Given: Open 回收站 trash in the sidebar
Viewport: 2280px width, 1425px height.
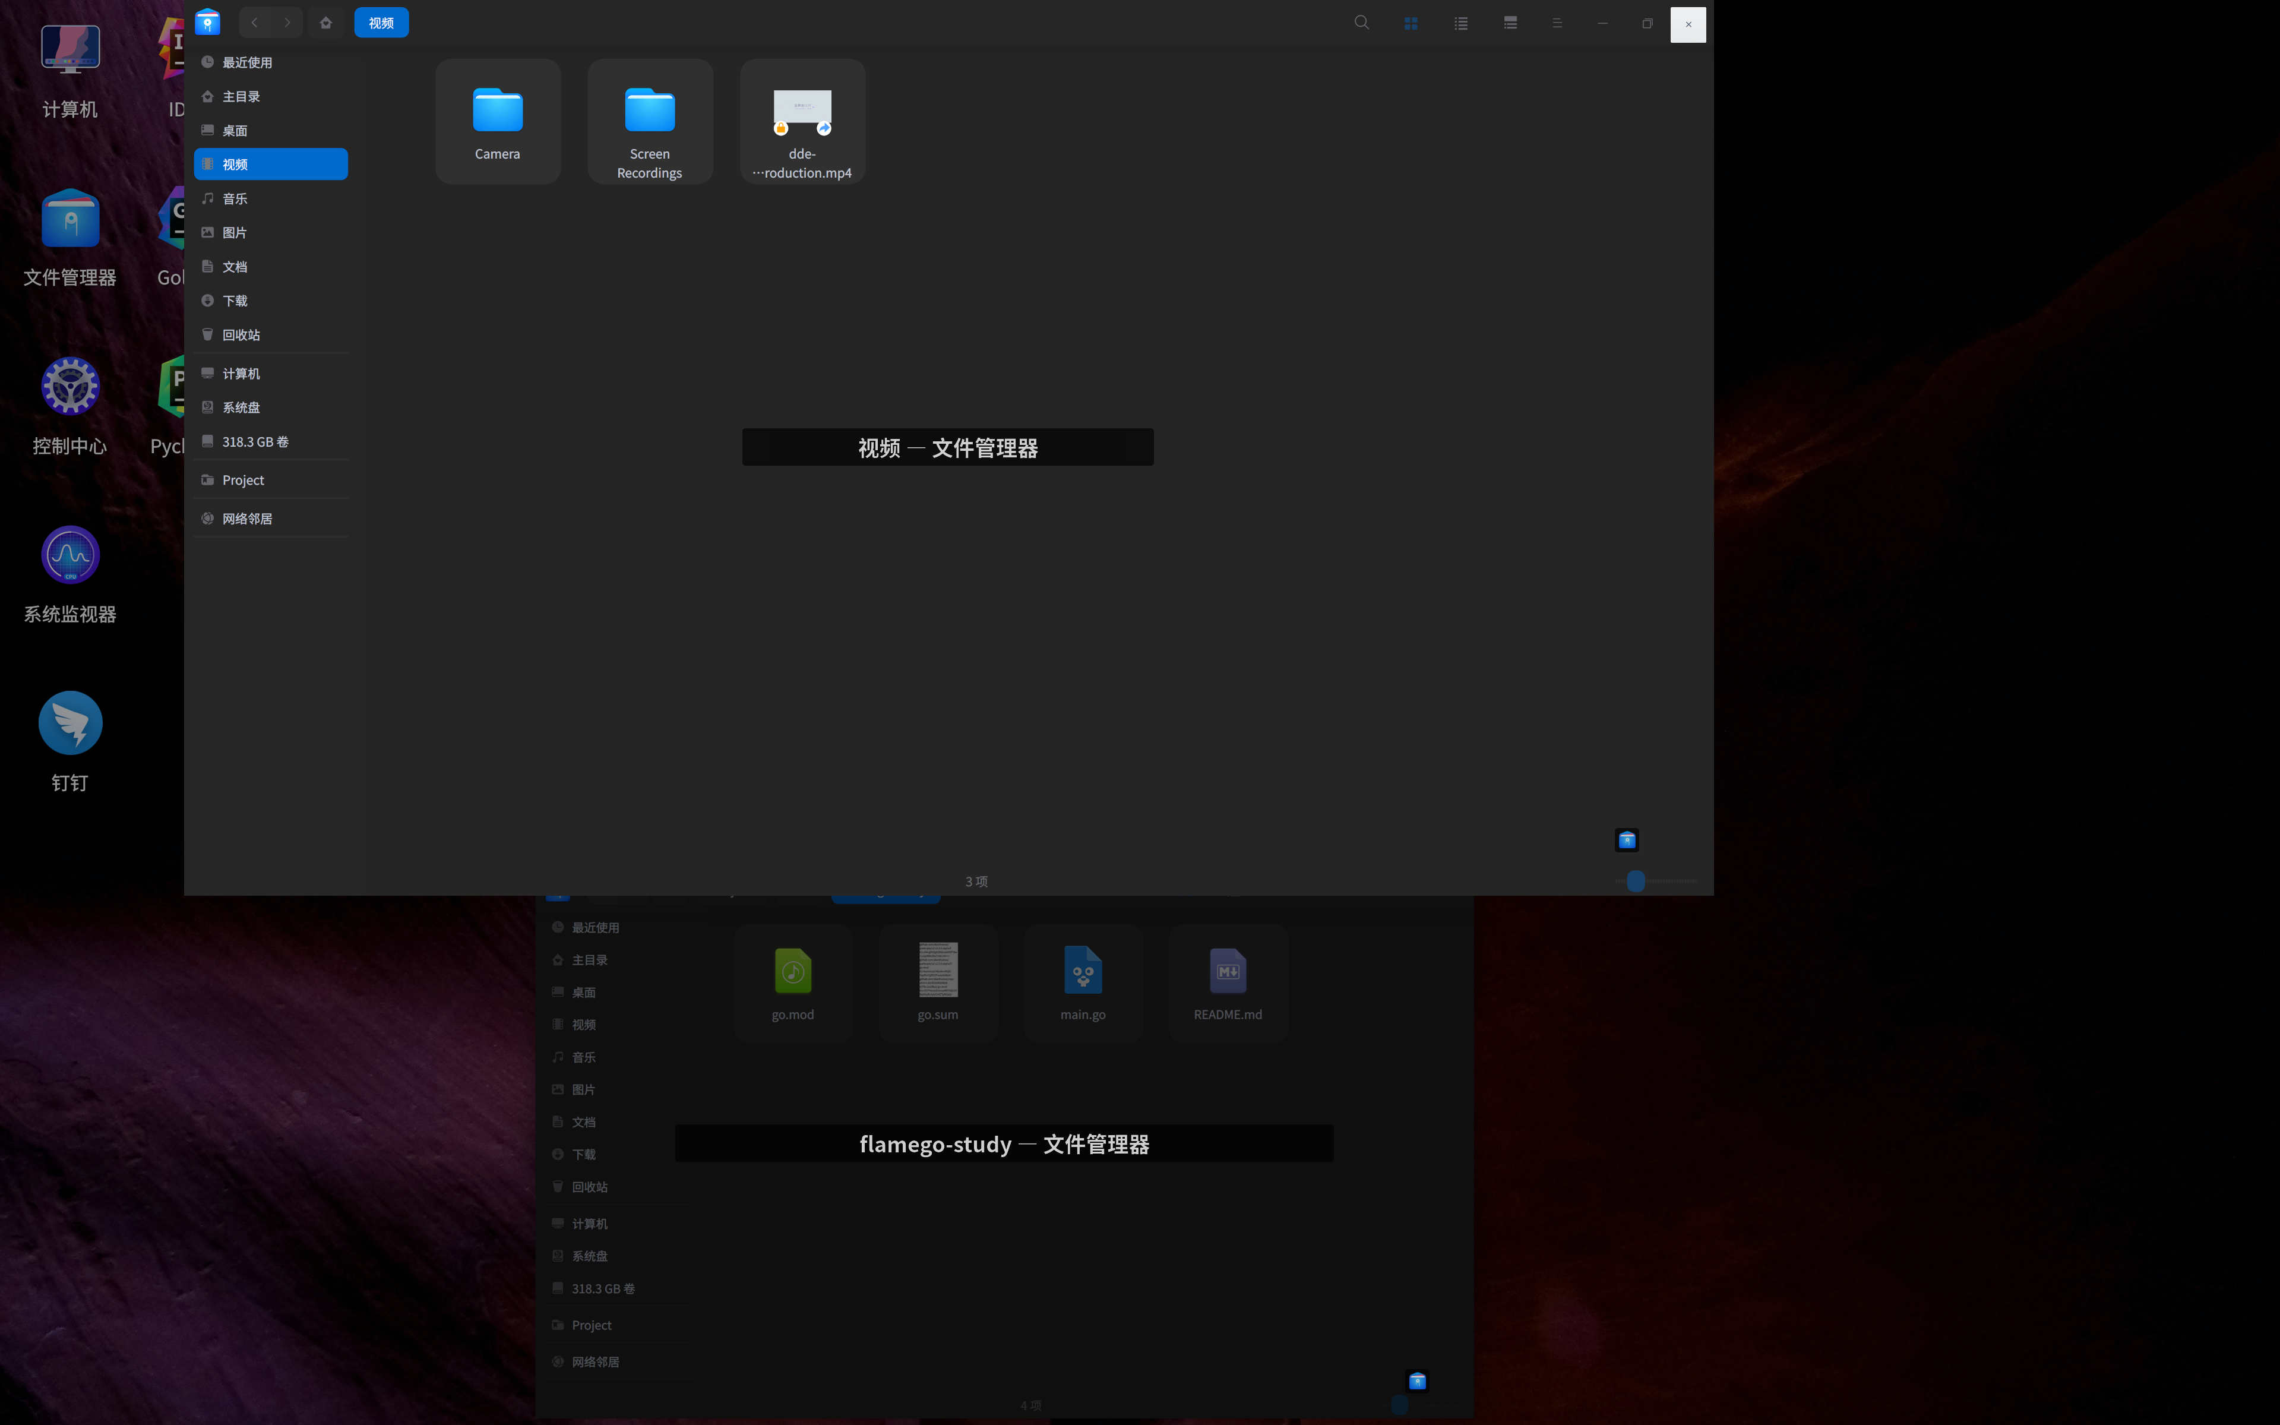Looking at the screenshot, I should tap(241, 334).
